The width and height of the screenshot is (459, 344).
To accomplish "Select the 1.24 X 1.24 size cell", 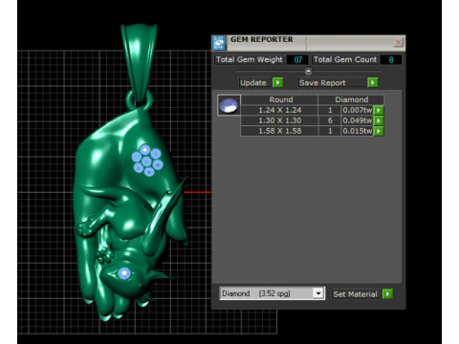I will click(279, 110).
